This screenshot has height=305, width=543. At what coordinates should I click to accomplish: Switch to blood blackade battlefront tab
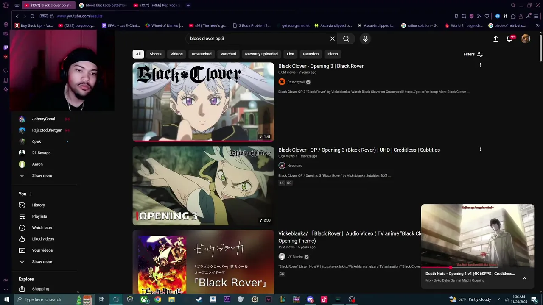click(102, 6)
